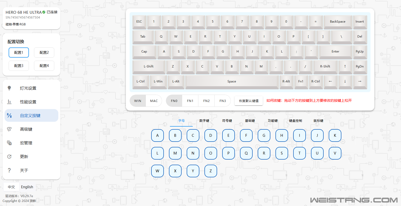This screenshot has height=206, width=401.
Task: Select the Fn1 key in bottom keyboard row
Action: [x=301, y=82]
